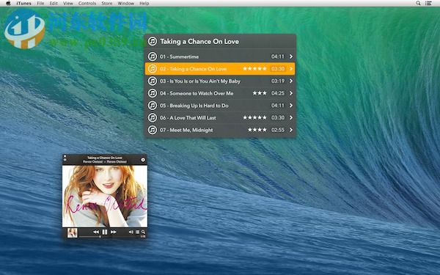This screenshot has width=440, height=275.
Task: Click the three-star rating on track 04
Action: pos(260,93)
